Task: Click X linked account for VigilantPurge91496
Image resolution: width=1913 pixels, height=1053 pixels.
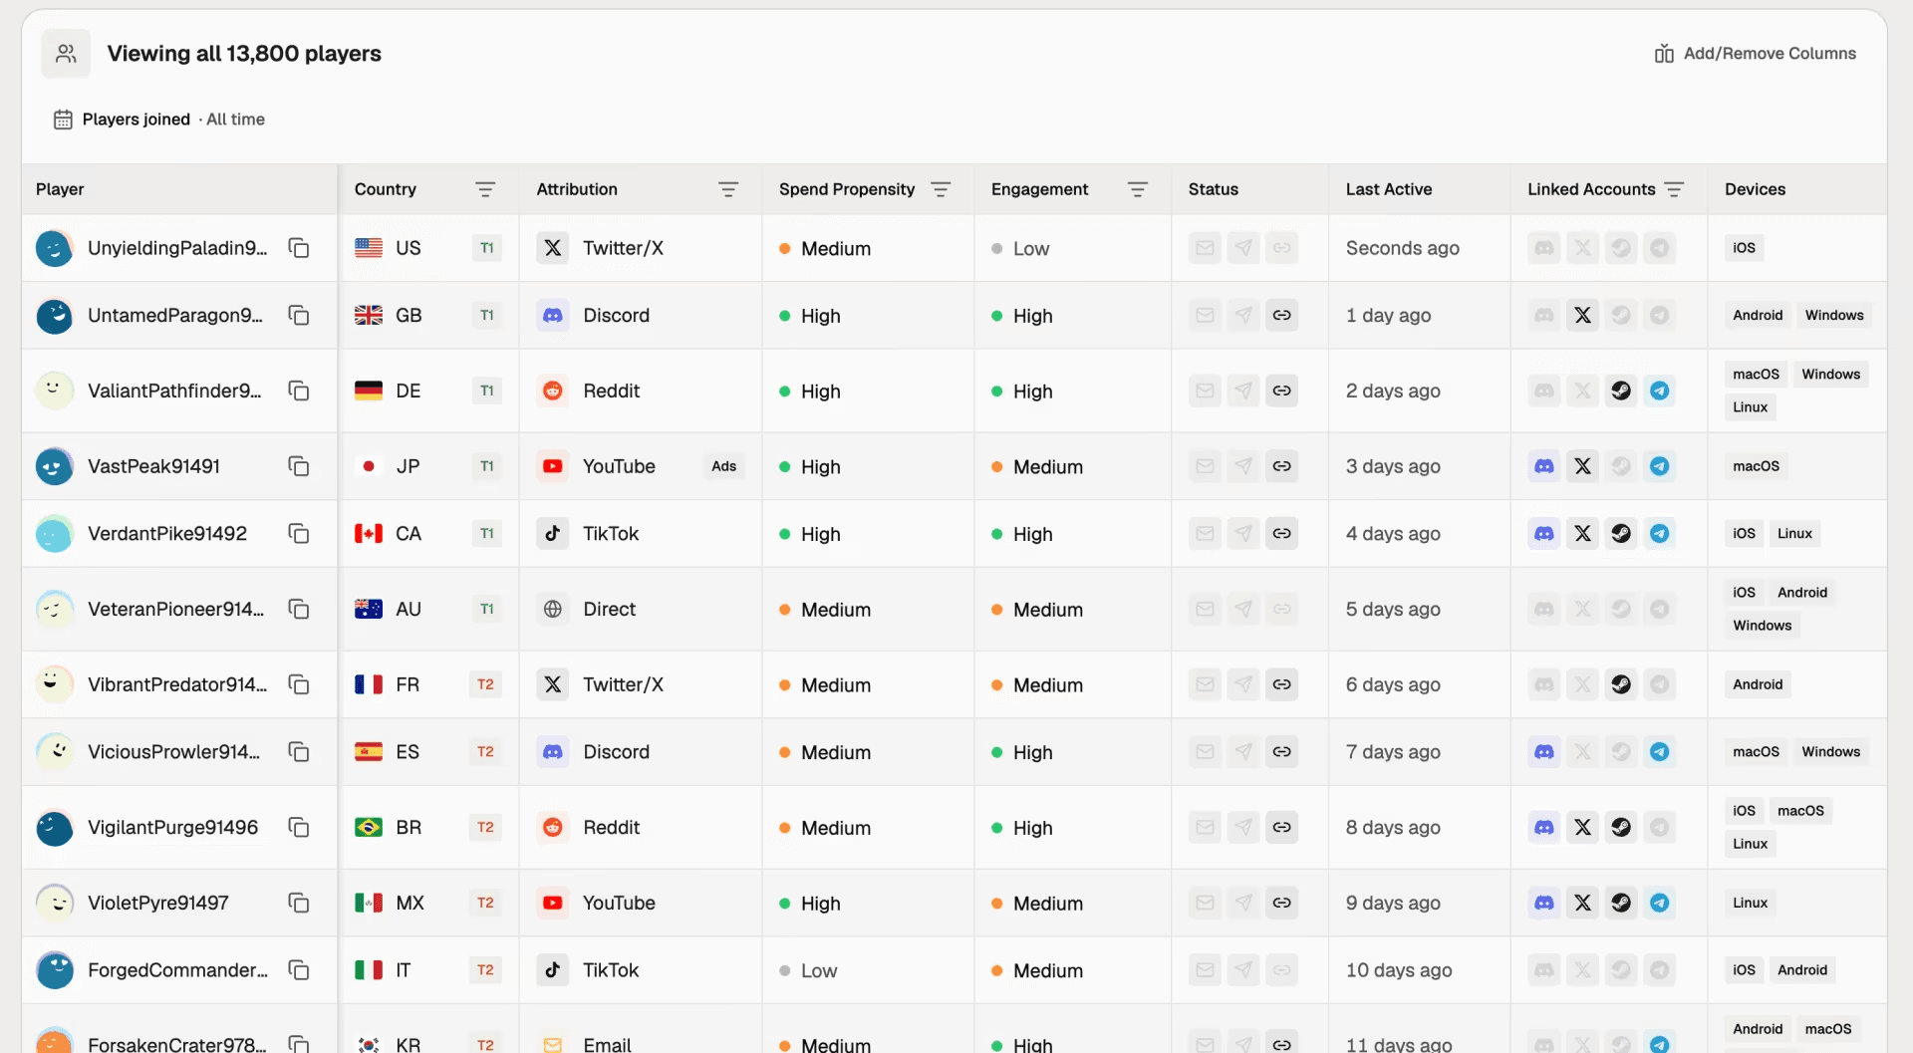Action: coord(1582,827)
